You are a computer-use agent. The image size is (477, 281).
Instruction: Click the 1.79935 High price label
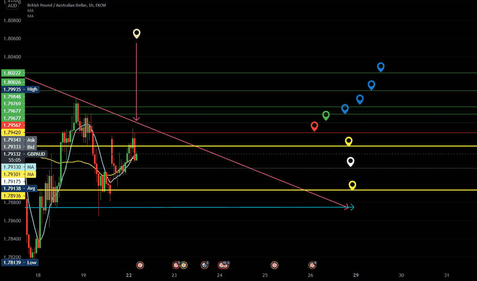(x=20, y=89)
